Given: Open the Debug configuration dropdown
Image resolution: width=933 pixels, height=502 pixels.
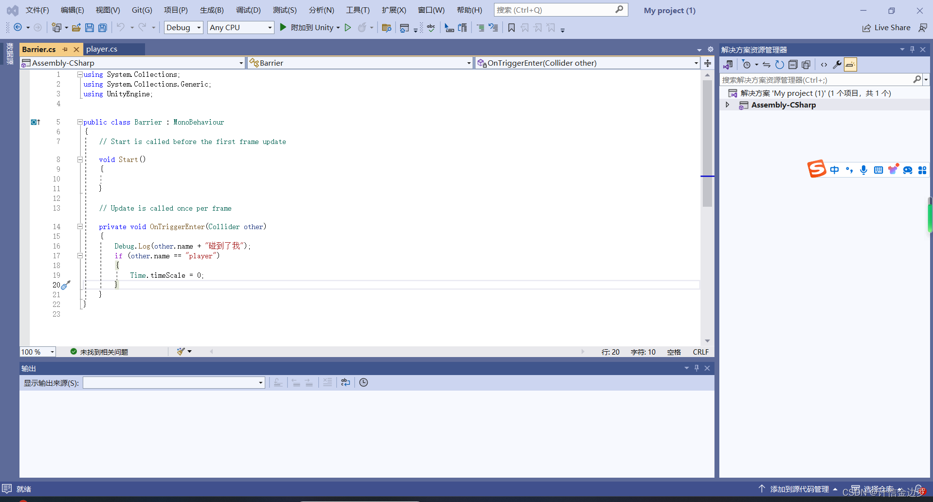Looking at the screenshot, I should tap(183, 28).
